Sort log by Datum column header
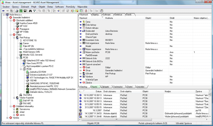Viewport: 213px width, 126px height. point(93,91)
